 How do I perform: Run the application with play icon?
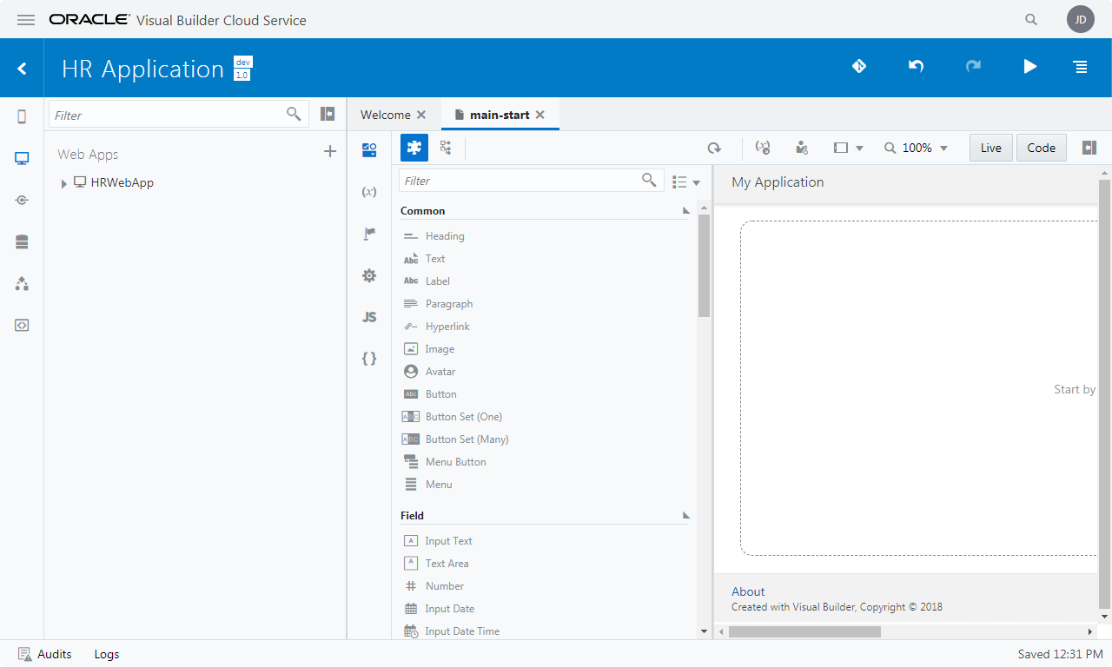pos(1029,66)
